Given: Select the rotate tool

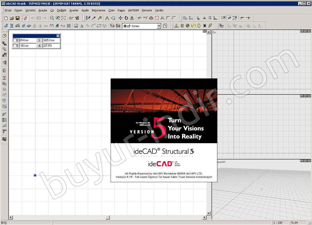Looking at the screenshot, I should click(126, 18).
